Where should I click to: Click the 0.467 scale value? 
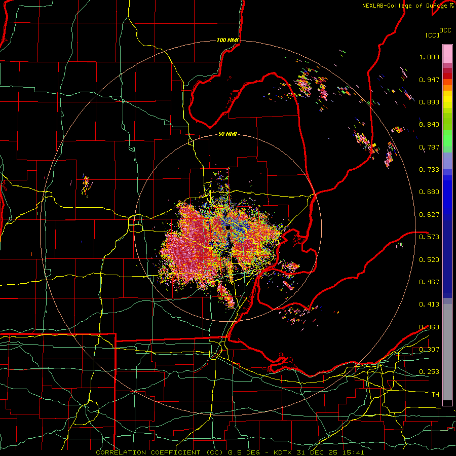click(429, 282)
